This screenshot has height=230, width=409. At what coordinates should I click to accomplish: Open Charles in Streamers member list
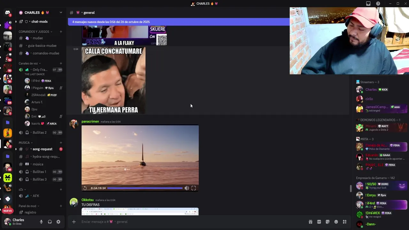click(x=382, y=90)
